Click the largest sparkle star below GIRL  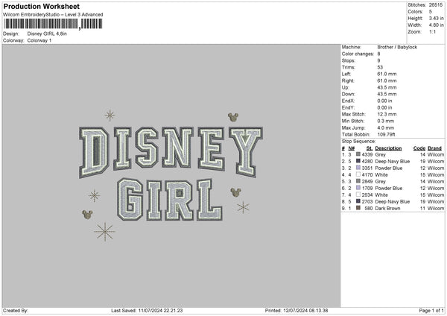(x=104, y=231)
